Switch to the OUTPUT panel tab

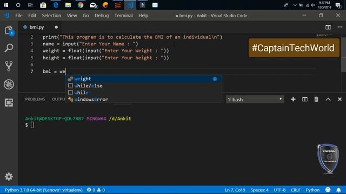pyautogui.click(x=58, y=99)
